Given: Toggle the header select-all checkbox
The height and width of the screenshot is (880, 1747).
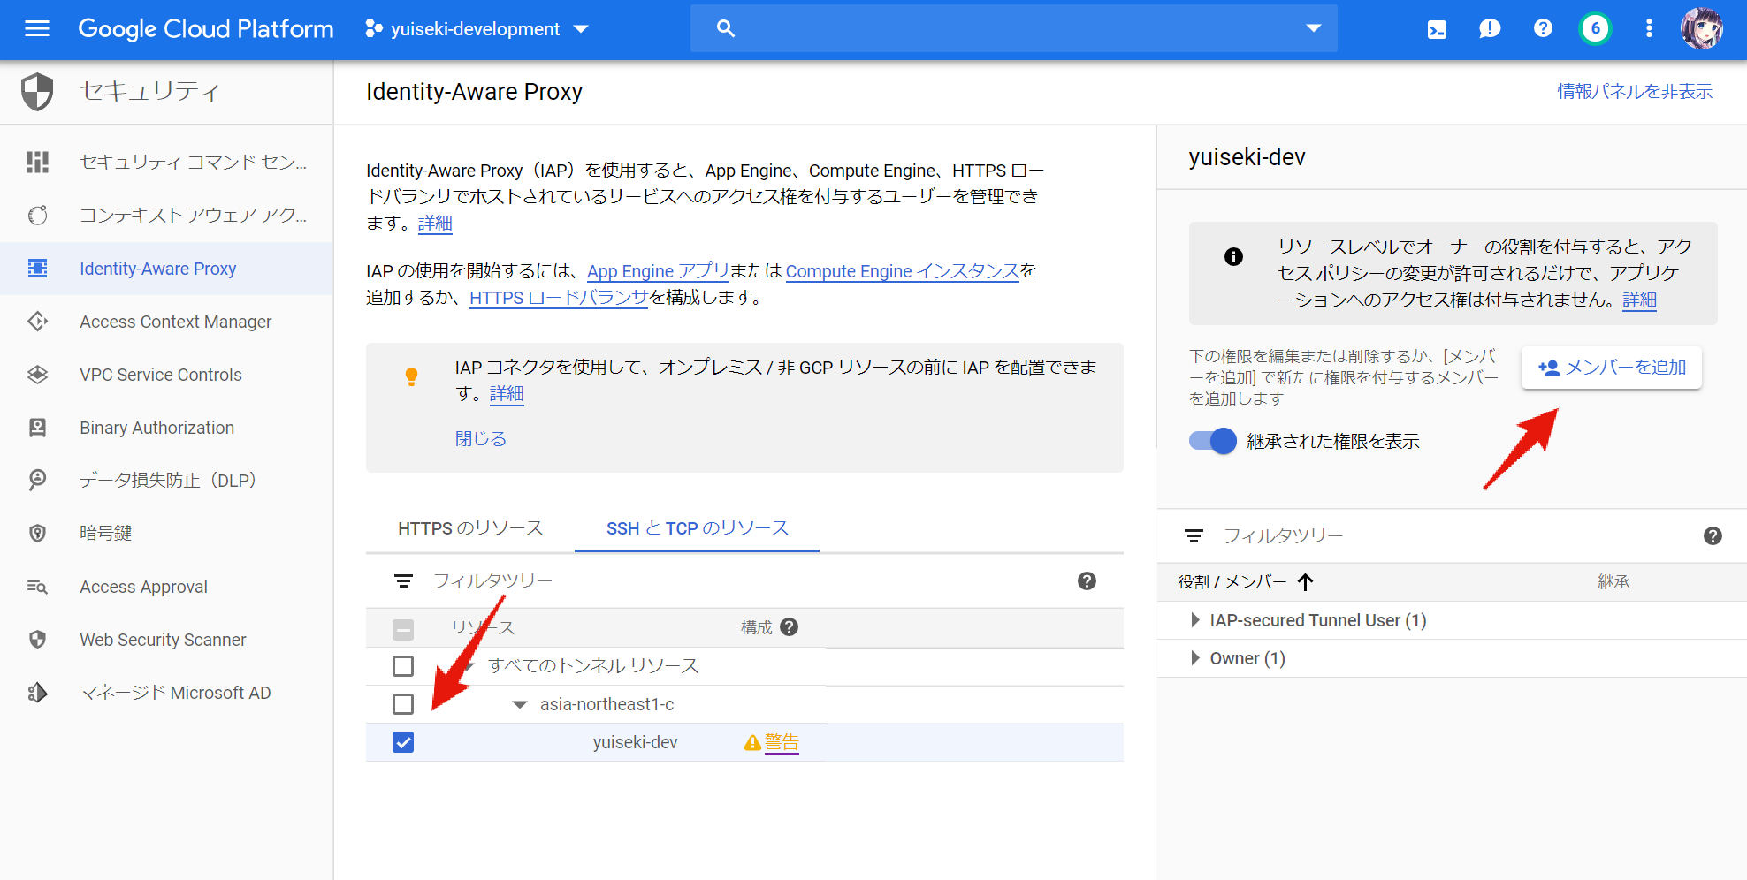Looking at the screenshot, I should [403, 629].
